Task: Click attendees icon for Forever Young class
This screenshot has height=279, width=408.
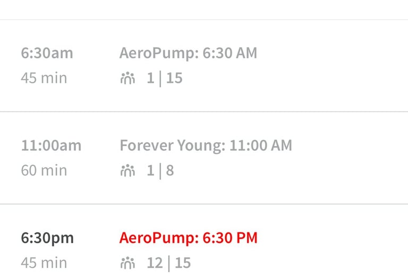Action: 127,171
